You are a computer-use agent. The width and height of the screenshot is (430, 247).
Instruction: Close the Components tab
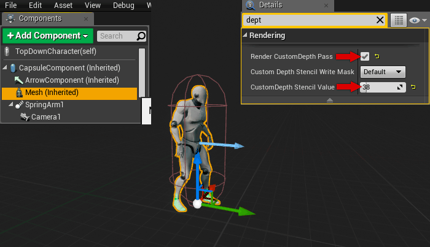(86, 19)
